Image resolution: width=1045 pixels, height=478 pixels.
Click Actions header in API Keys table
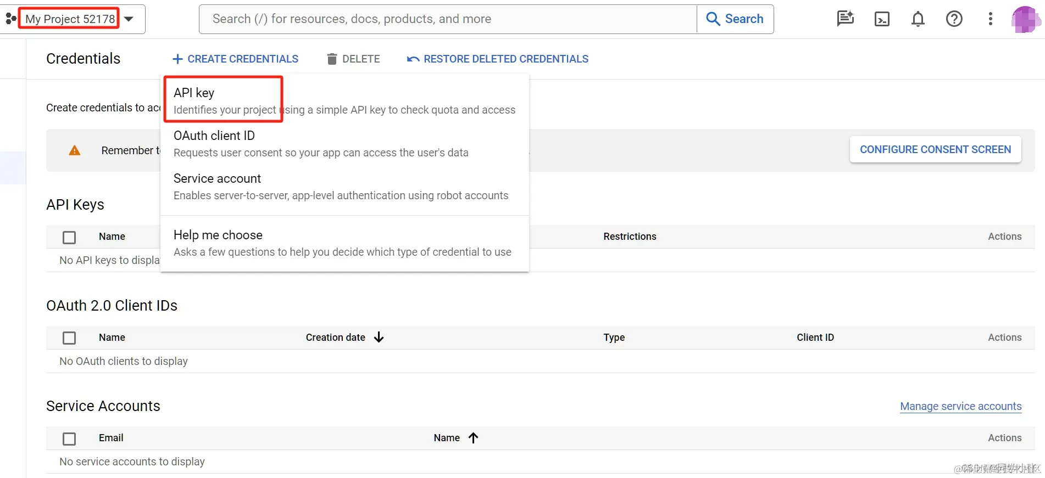1005,237
